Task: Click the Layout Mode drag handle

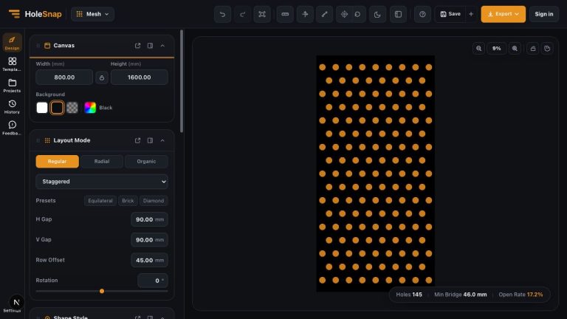Action: tap(38, 140)
